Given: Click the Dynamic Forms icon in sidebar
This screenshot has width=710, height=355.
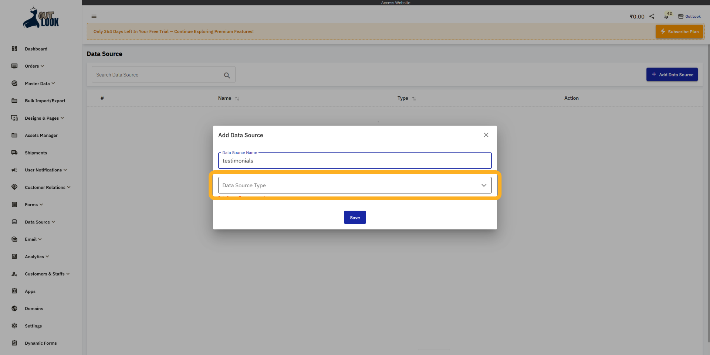Looking at the screenshot, I should [x=14, y=343].
